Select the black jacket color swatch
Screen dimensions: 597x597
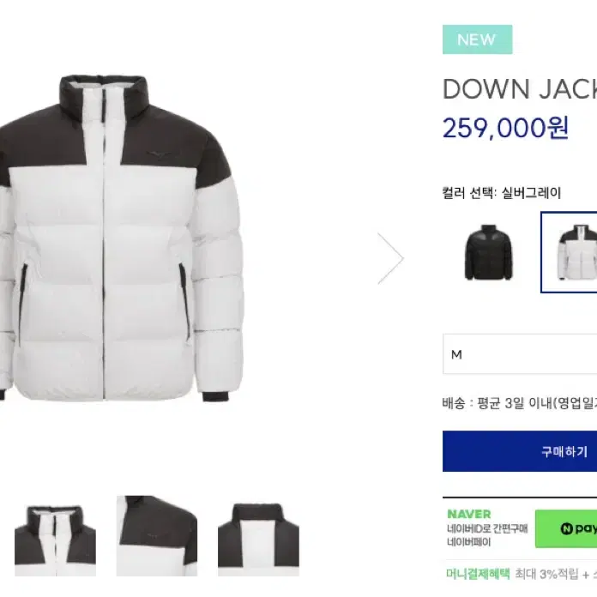pos(489,252)
